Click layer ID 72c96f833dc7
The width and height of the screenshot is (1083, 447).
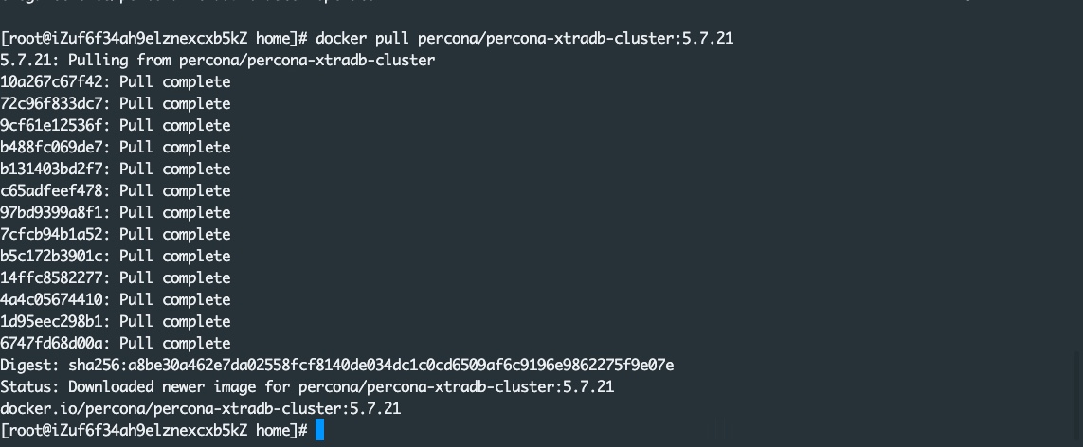tap(54, 104)
